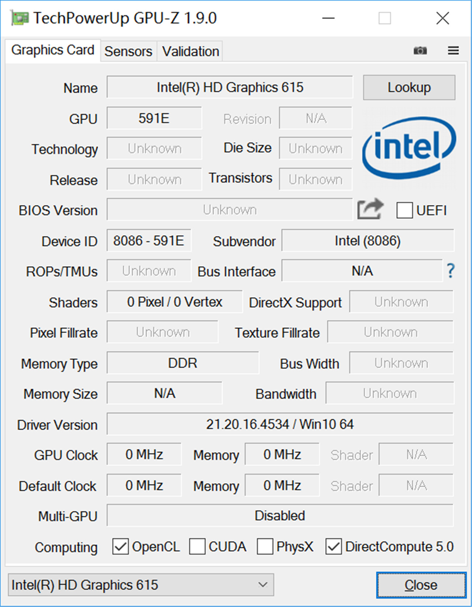Click the Driver Version field
This screenshot has width=472, height=607.
tap(280, 424)
